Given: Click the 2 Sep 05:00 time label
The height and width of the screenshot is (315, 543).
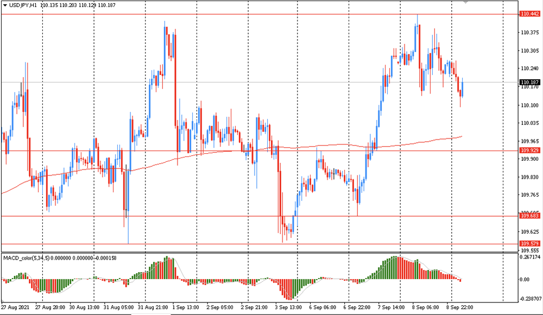Looking at the screenshot, I should click(220, 307).
